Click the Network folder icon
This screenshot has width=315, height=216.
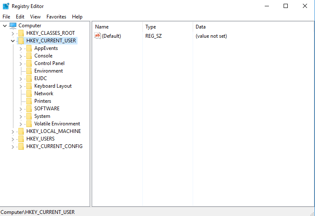pos(29,94)
